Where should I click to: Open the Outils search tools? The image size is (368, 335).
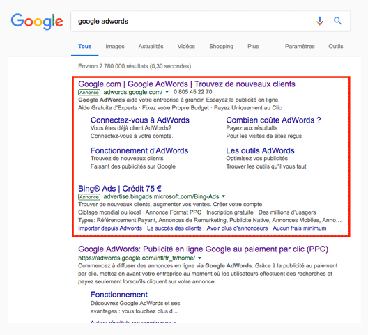[x=336, y=47]
